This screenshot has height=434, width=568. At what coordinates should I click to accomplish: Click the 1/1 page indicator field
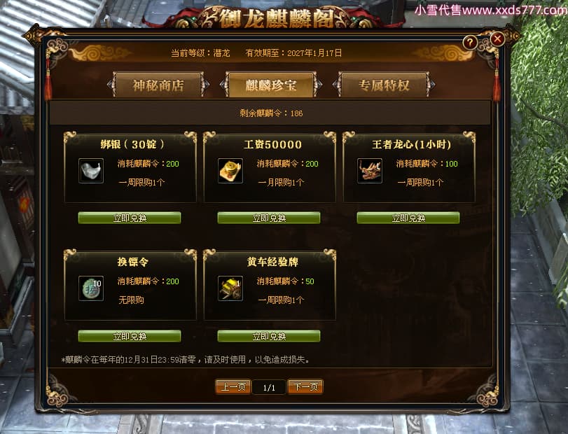(x=269, y=387)
